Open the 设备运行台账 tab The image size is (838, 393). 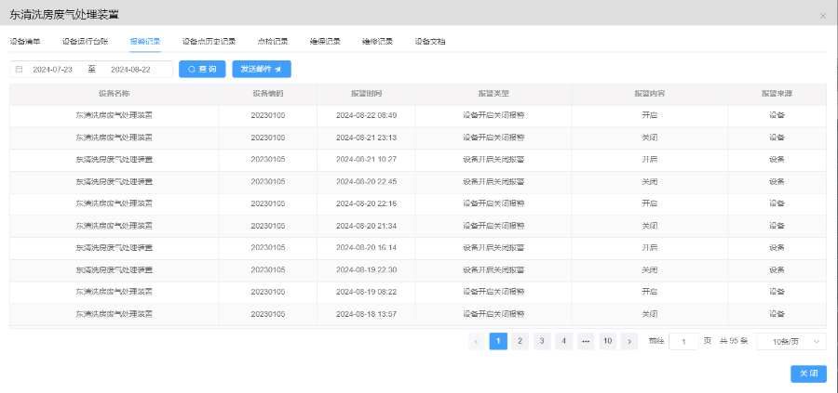point(86,42)
